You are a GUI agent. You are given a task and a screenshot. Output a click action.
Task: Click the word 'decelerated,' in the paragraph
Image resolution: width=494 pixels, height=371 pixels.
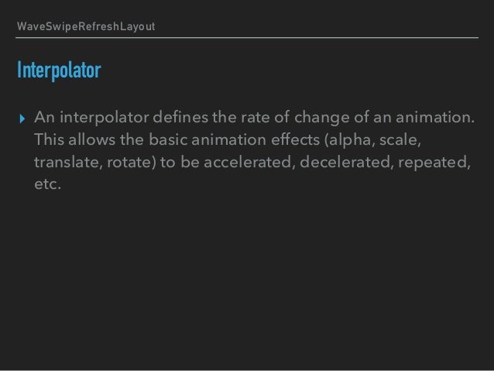coord(347,162)
